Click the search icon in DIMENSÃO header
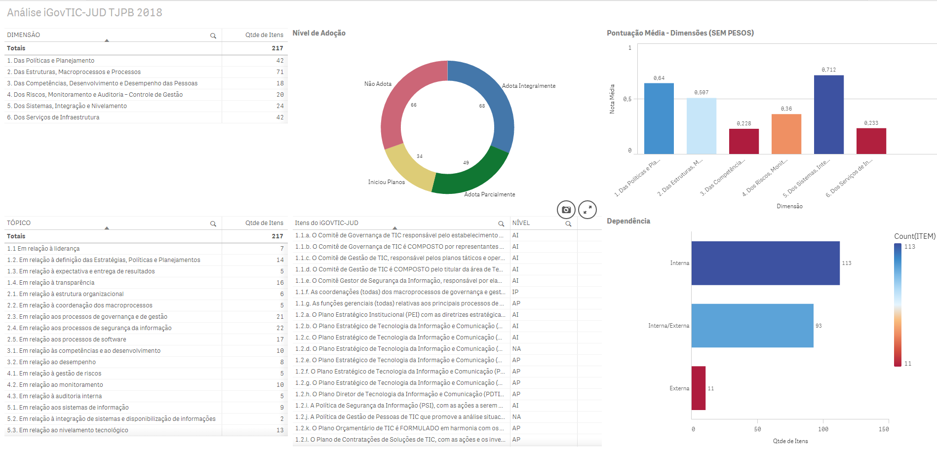The width and height of the screenshot is (937, 451). click(213, 36)
